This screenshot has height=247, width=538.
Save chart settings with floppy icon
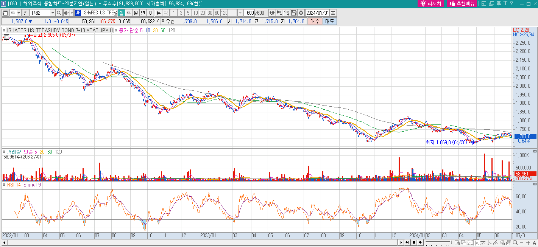(x=293, y=13)
